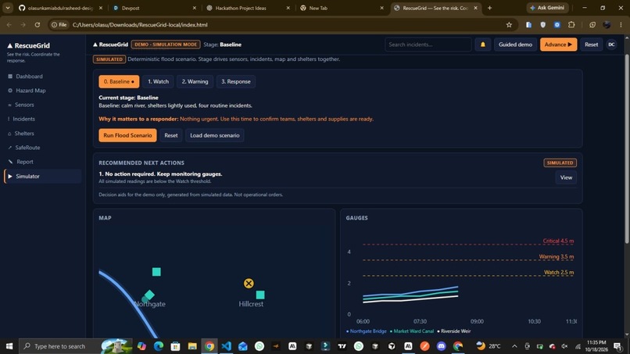
Task: Switch to the New Tab tab
Action: (x=342, y=8)
